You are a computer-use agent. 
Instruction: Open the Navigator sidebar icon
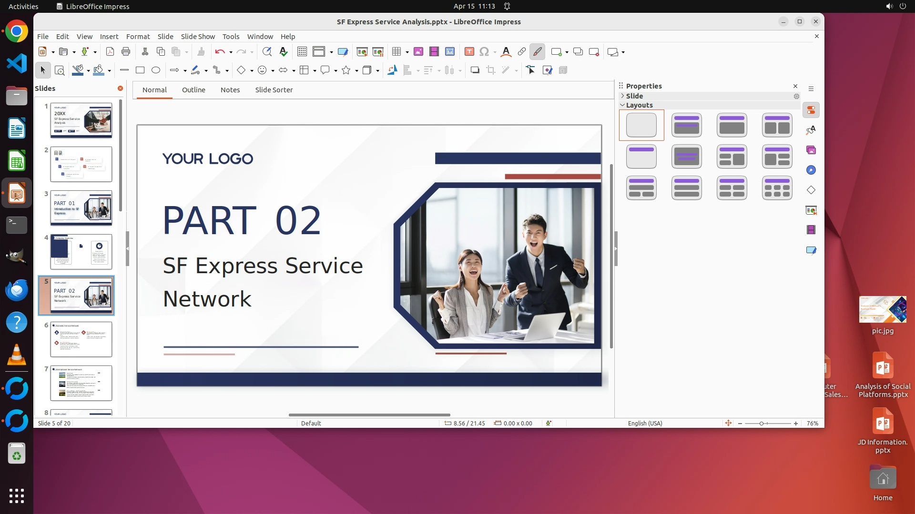pyautogui.click(x=811, y=170)
